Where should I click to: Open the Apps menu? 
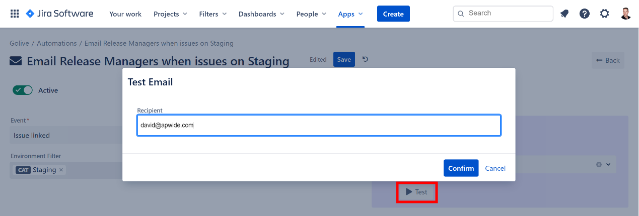[350, 14]
